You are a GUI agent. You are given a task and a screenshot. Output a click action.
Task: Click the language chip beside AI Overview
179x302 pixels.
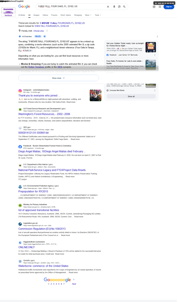pos(38,36)
